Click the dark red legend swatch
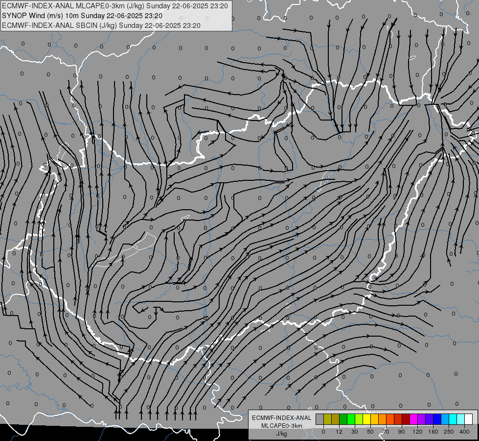Screen dimensions: 479x441 (406, 419)
